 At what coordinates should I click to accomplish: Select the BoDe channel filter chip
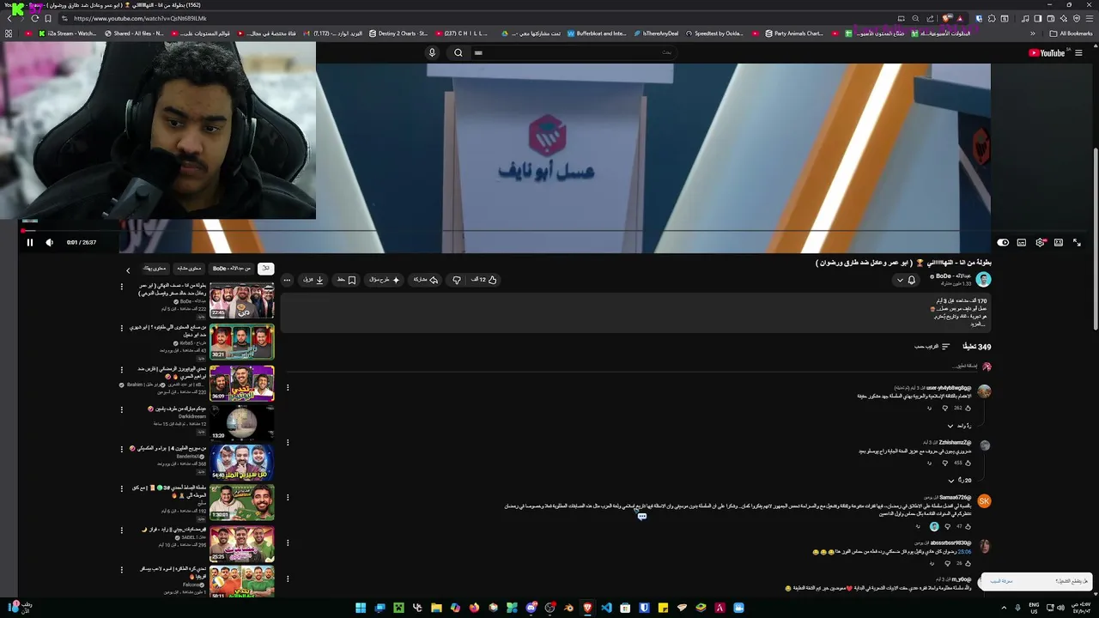232,269
